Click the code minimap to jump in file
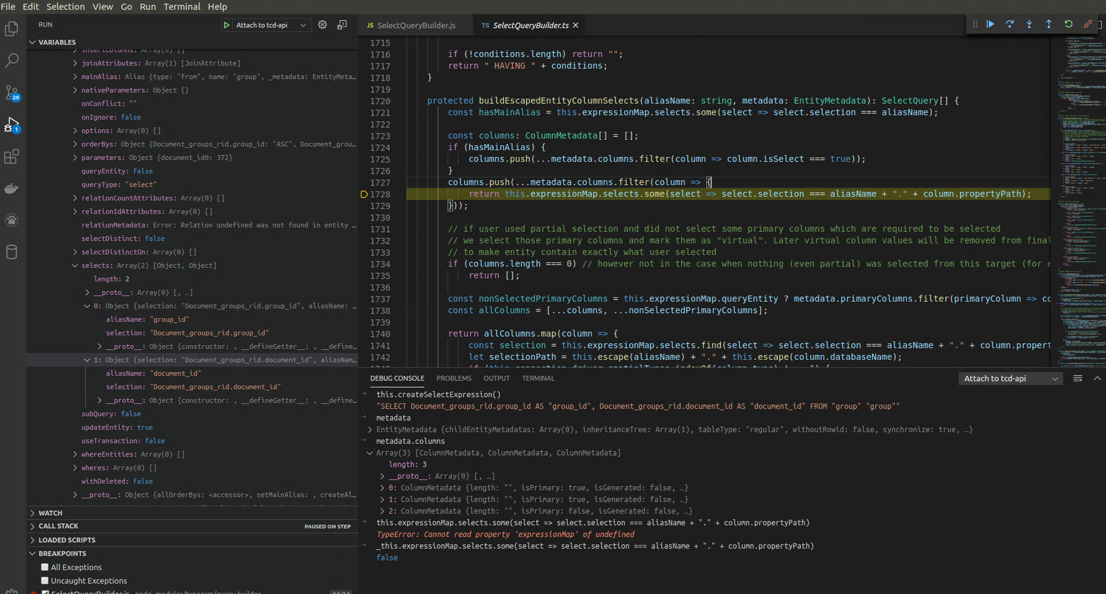The width and height of the screenshot is (1106, 594). [1079, 184]
